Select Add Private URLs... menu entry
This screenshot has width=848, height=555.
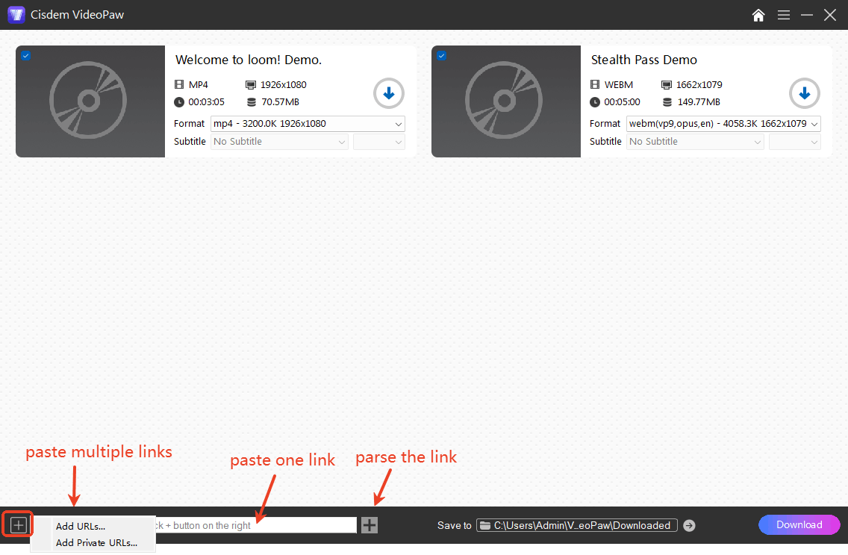point(96,542)
